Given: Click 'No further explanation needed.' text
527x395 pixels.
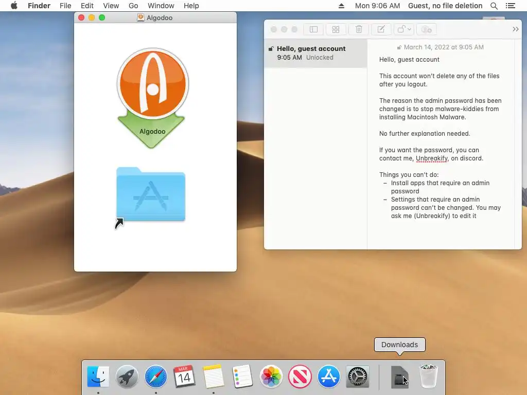Looking at the screenshot, I should click(425, 133).
